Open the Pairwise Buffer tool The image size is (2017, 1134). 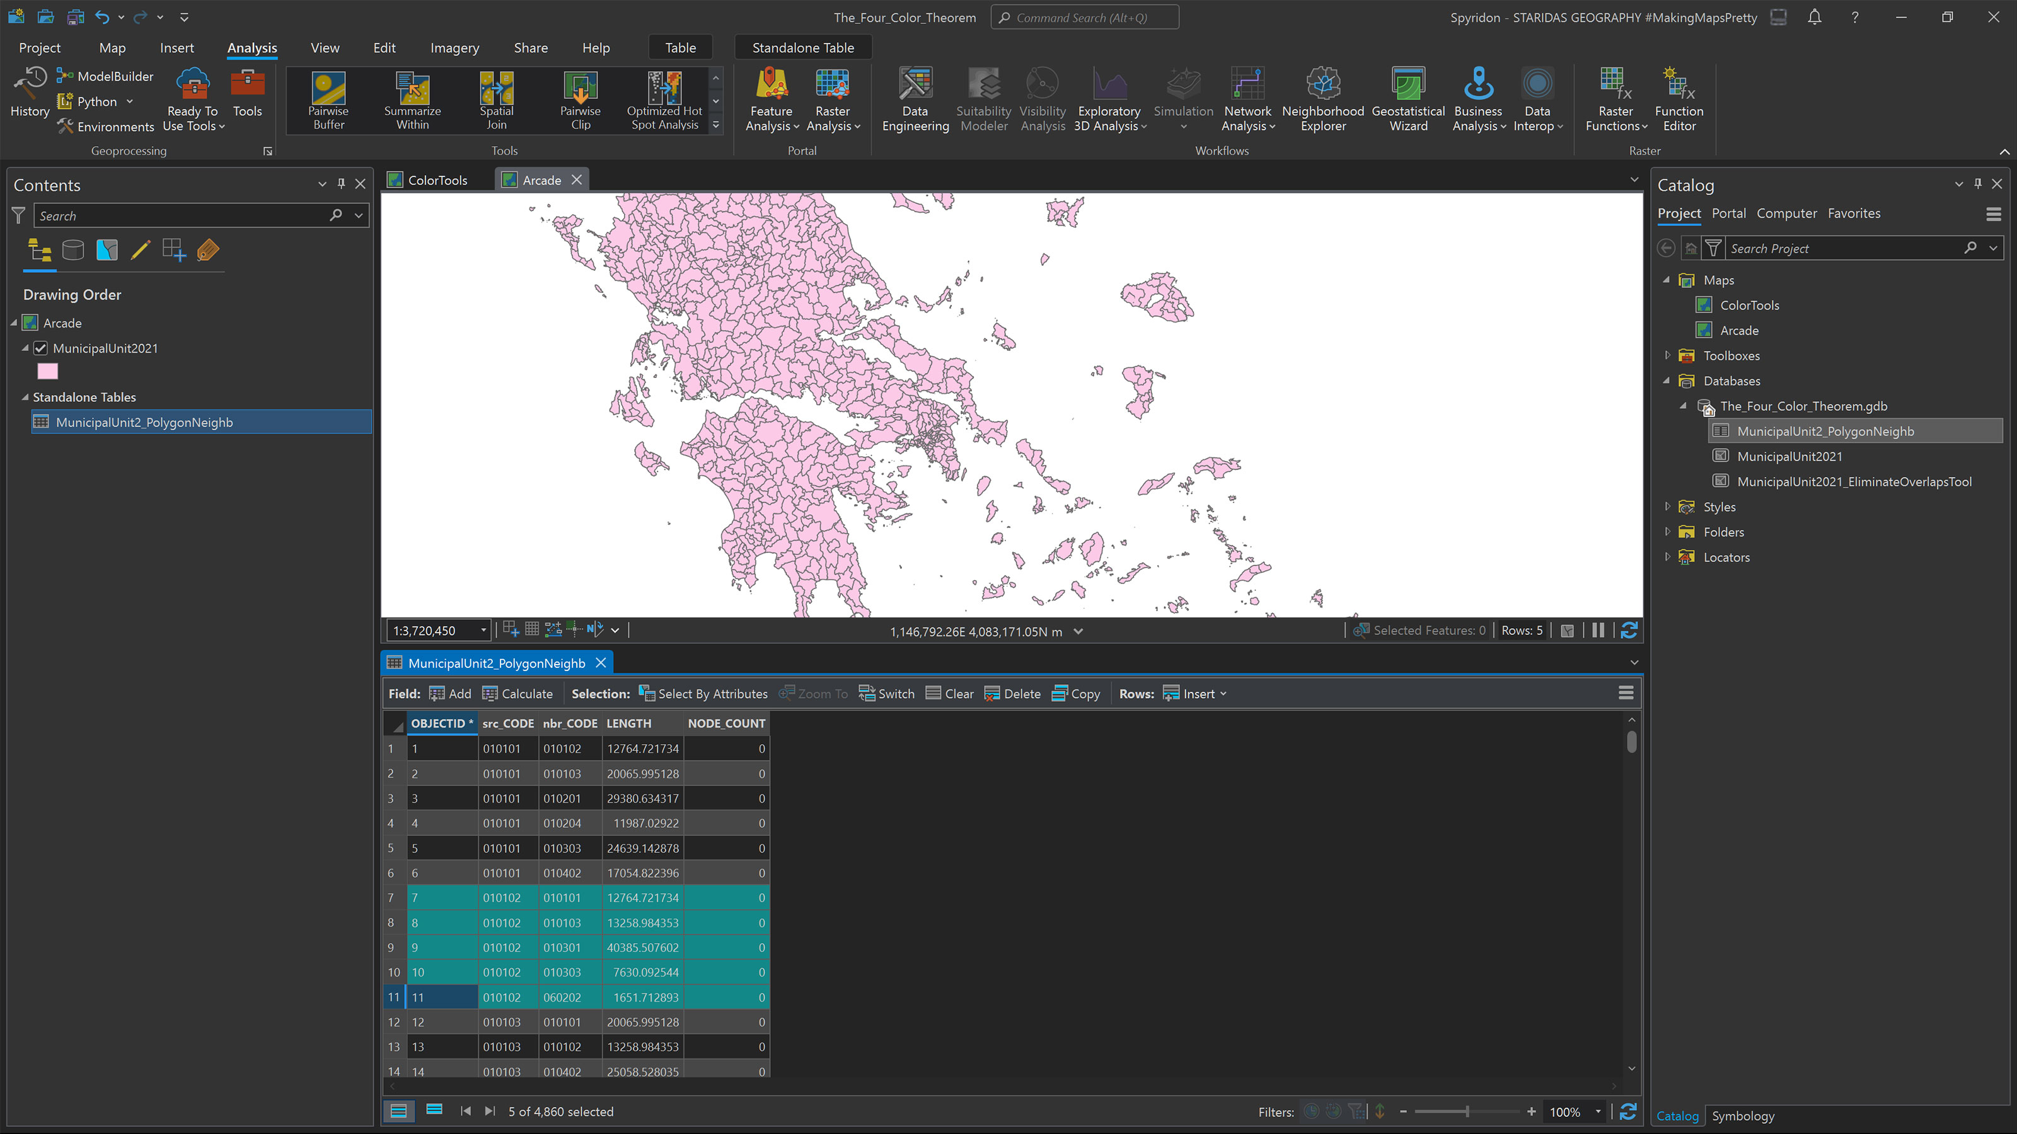coord(328,100)
